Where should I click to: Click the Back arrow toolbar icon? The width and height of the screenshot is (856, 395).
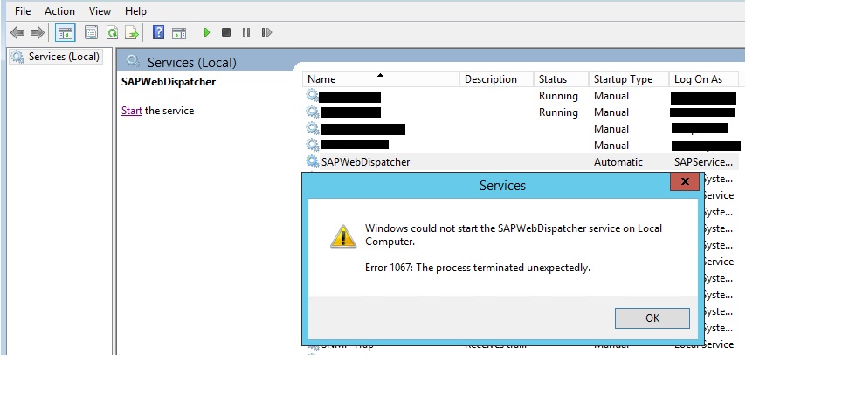click(x=17, y=32)
